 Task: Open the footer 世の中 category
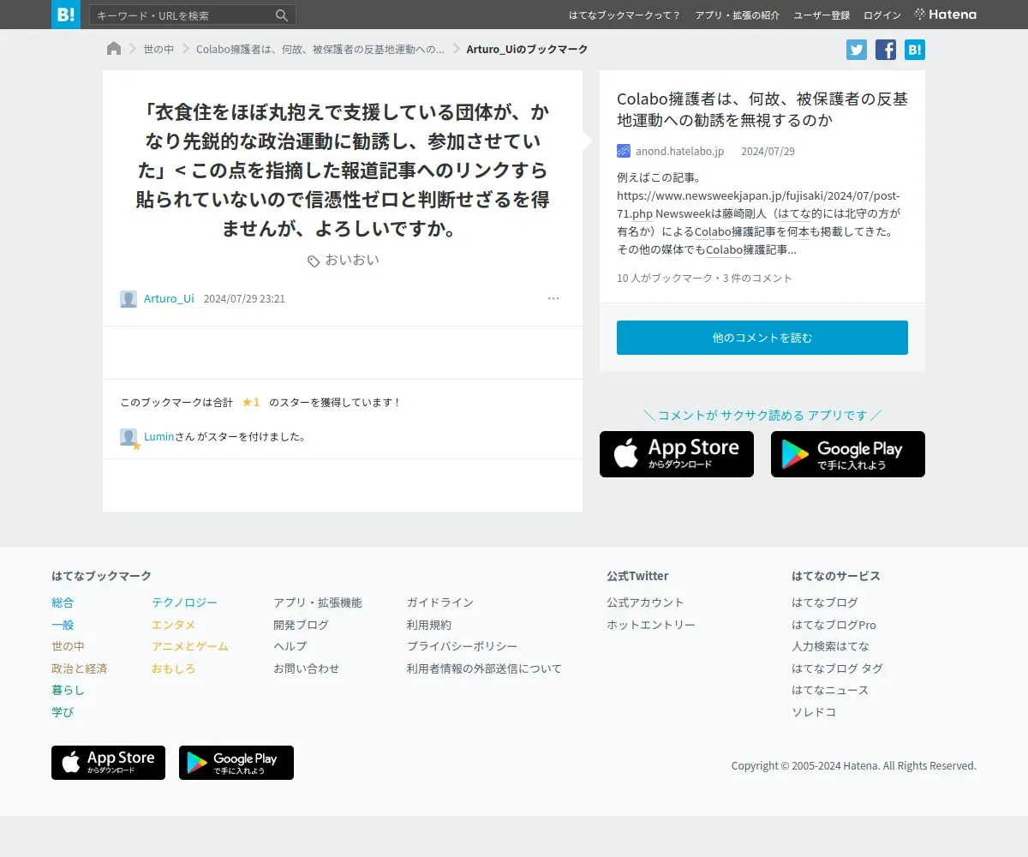pos(68,646)
